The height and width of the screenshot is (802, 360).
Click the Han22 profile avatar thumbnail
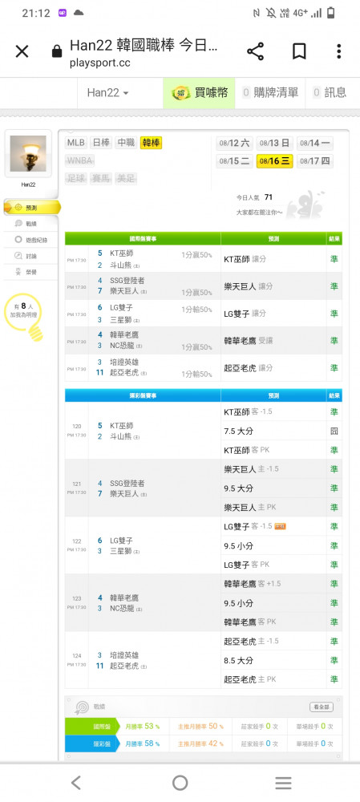(x=28, y=153)
